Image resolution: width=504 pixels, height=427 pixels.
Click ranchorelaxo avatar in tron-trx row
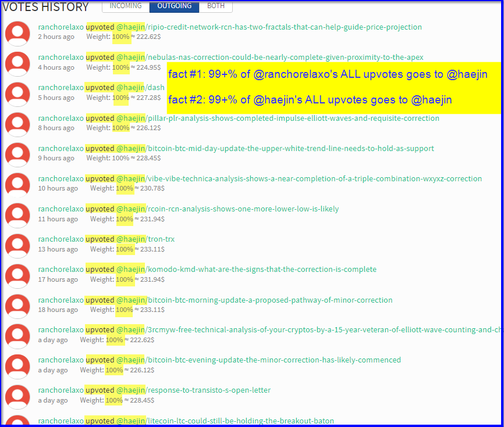17,246
